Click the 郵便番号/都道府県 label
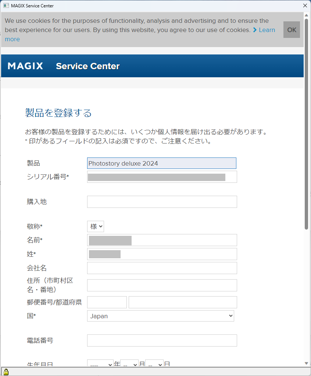 (x=54, y=302)
